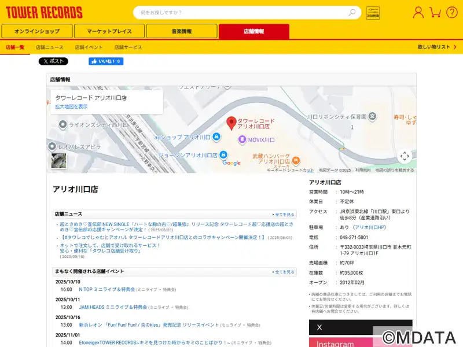
Task: Open the satellite view thumbnail on map
Action: (x=58, y=161)
